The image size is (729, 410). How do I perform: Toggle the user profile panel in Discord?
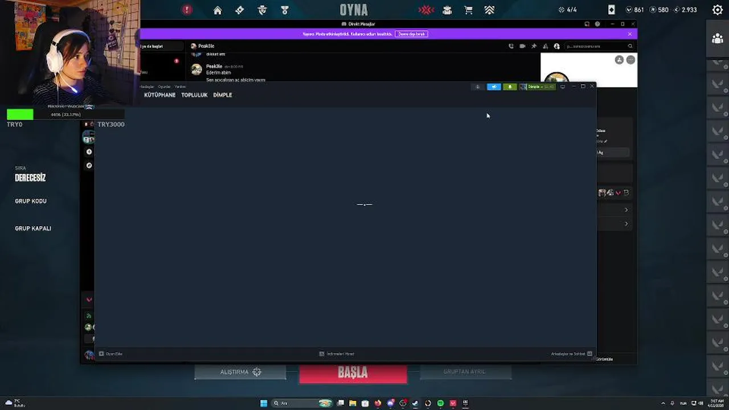click(556, 46)
